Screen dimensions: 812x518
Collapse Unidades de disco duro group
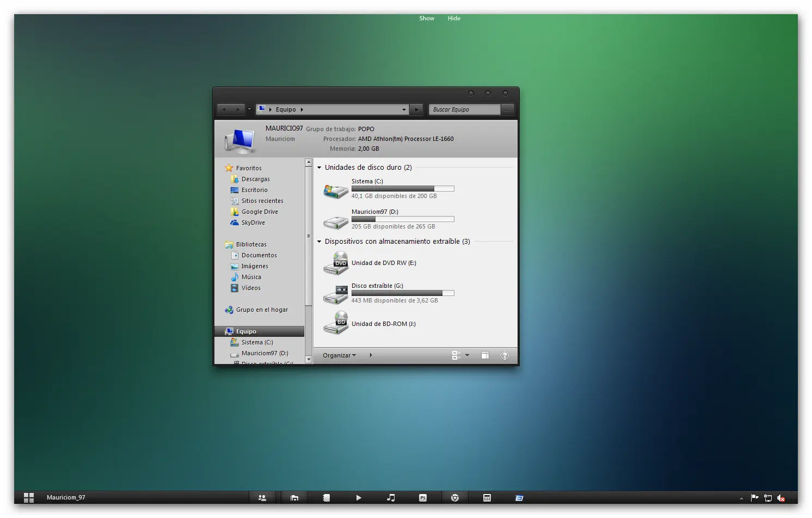pyautogui.click(x=319, y=168)
